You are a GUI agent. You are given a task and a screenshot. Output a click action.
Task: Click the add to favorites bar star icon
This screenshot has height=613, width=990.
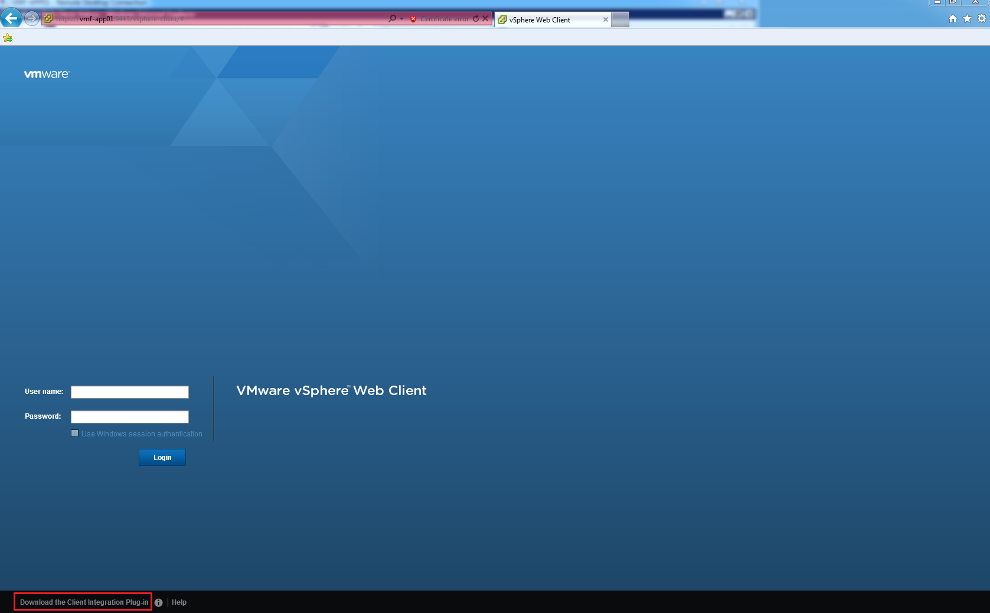point(8,38)
